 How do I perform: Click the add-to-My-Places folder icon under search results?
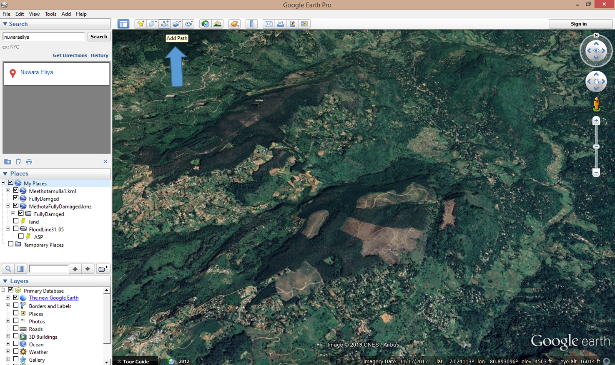pyautogui.click(x=8, y=161)
